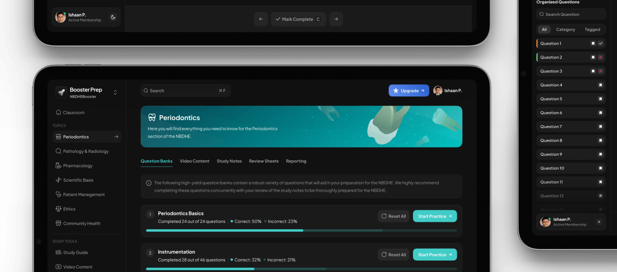Image resolution: width=617 pixels, height=272 pixels.
Task: Toggle bookmark on Question 2
Action: [593, 57]
